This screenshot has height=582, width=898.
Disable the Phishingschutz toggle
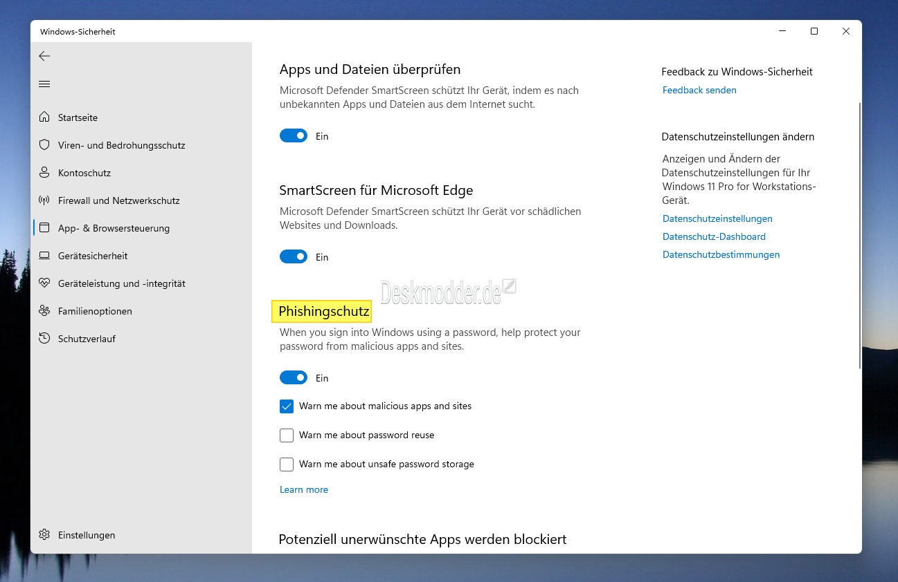click(294, 378)
